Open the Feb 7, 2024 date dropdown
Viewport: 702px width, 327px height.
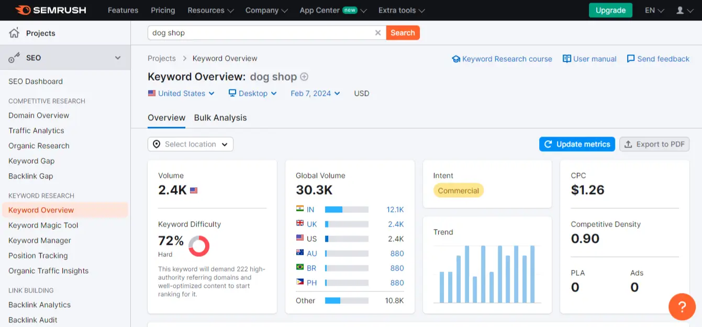tap(316, 93)
